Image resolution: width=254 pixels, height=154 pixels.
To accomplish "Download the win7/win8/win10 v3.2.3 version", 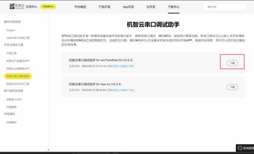I will tap(232, 63).
